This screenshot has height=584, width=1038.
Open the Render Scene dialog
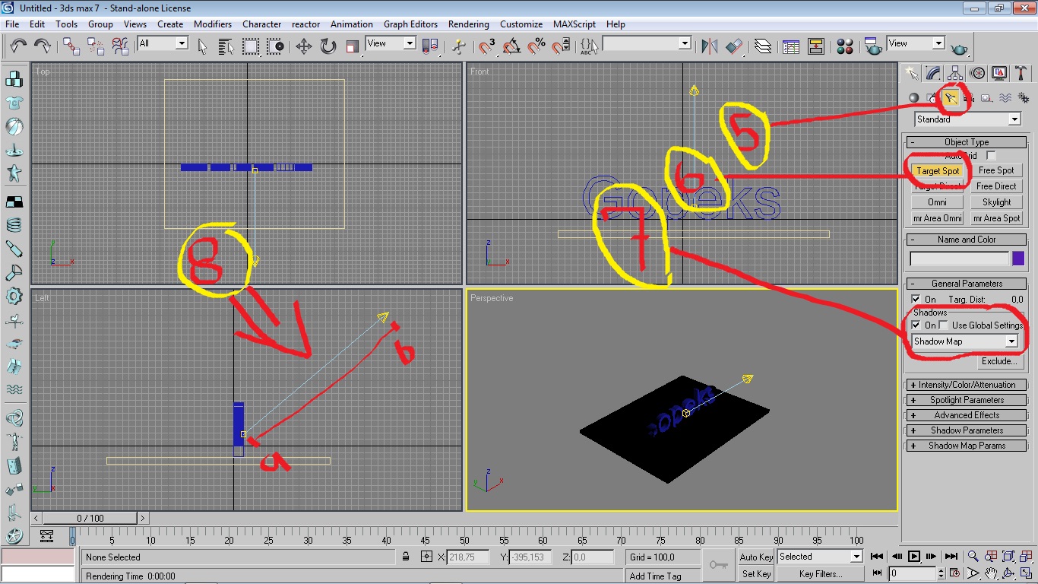873,46
